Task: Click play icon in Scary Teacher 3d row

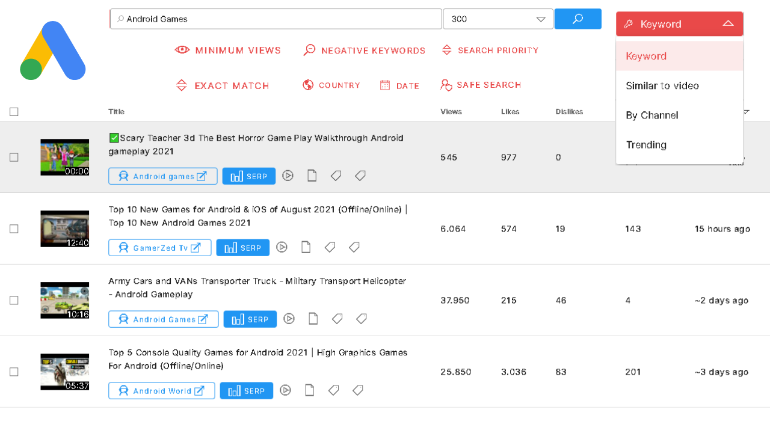Action: [x=288, y=176]
